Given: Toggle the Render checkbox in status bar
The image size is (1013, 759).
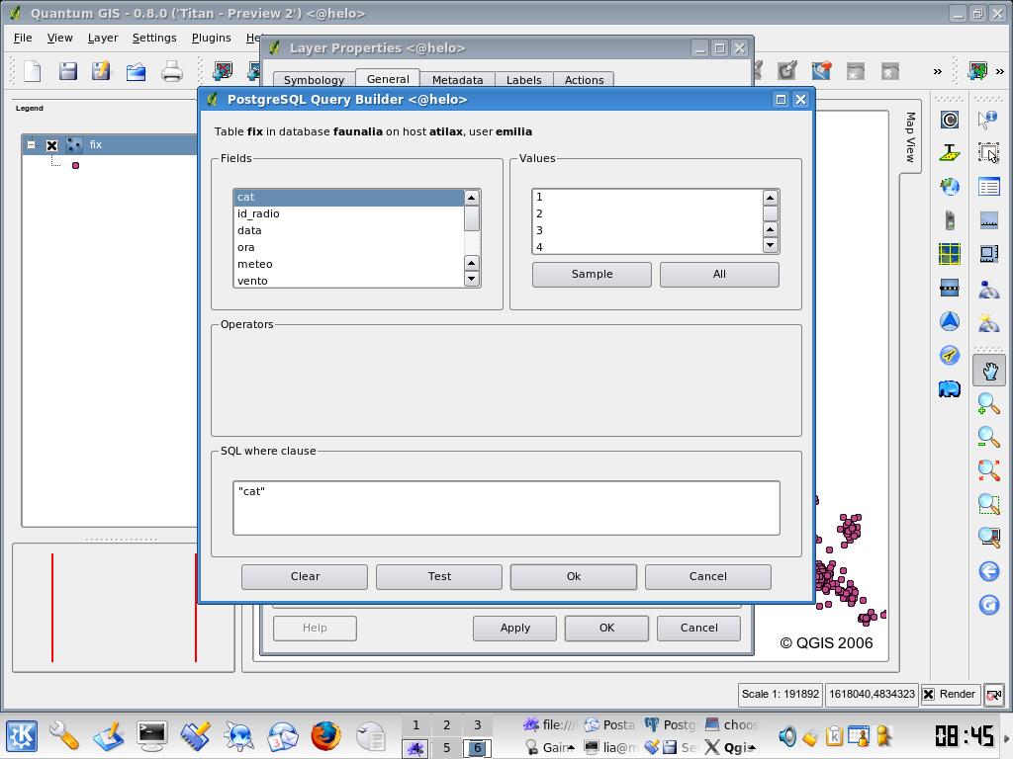Looking at the screenshot, I should tap(928, 694).
